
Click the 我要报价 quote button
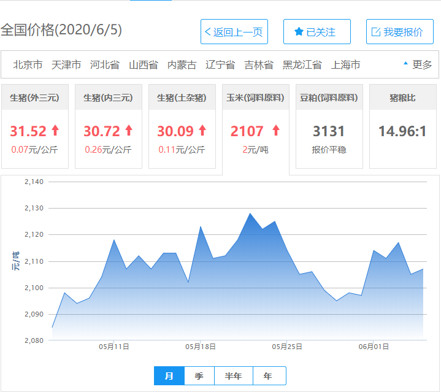400,32
